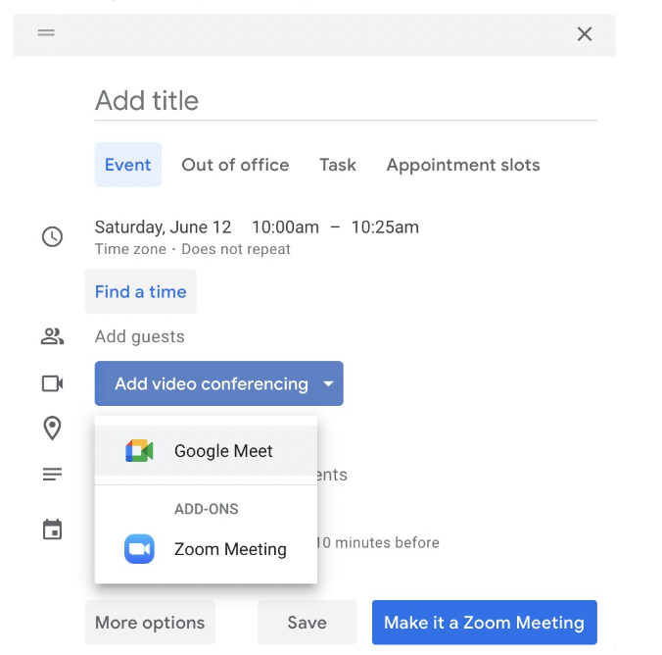662x655 pixels.
Task: Open the Appointment slots tab
Action: tap(463, 165)
